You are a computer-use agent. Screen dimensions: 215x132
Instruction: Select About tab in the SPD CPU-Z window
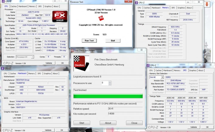(x=201, y=70)
